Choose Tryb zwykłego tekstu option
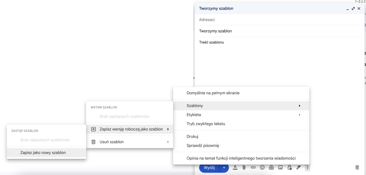This screenshot has width=366, height=175. coord(241,124)
